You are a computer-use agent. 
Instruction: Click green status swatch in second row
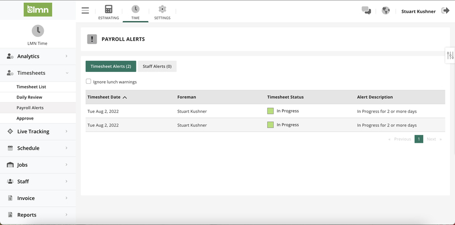click(x=271, y=125)
